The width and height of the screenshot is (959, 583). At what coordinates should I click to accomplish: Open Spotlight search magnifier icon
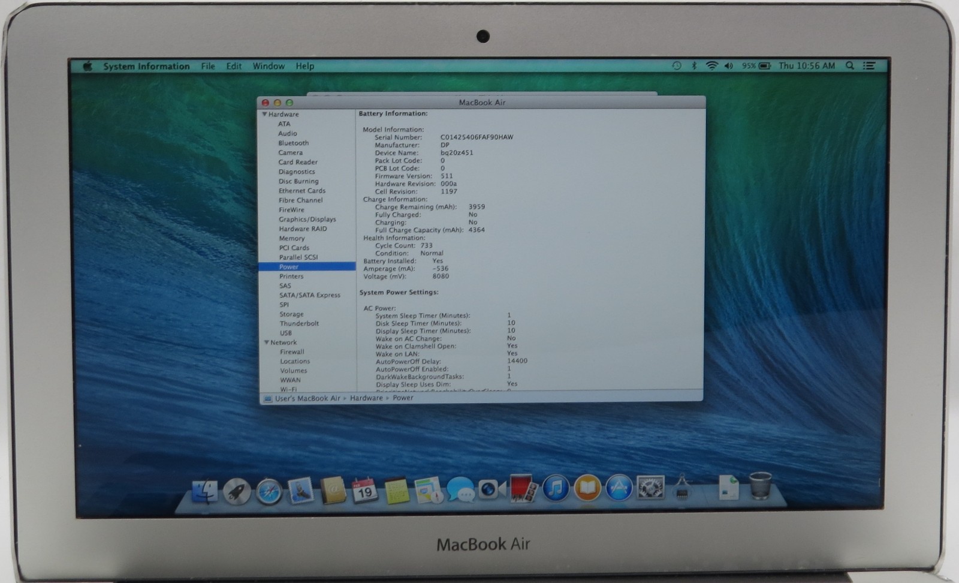pos(850,66)
